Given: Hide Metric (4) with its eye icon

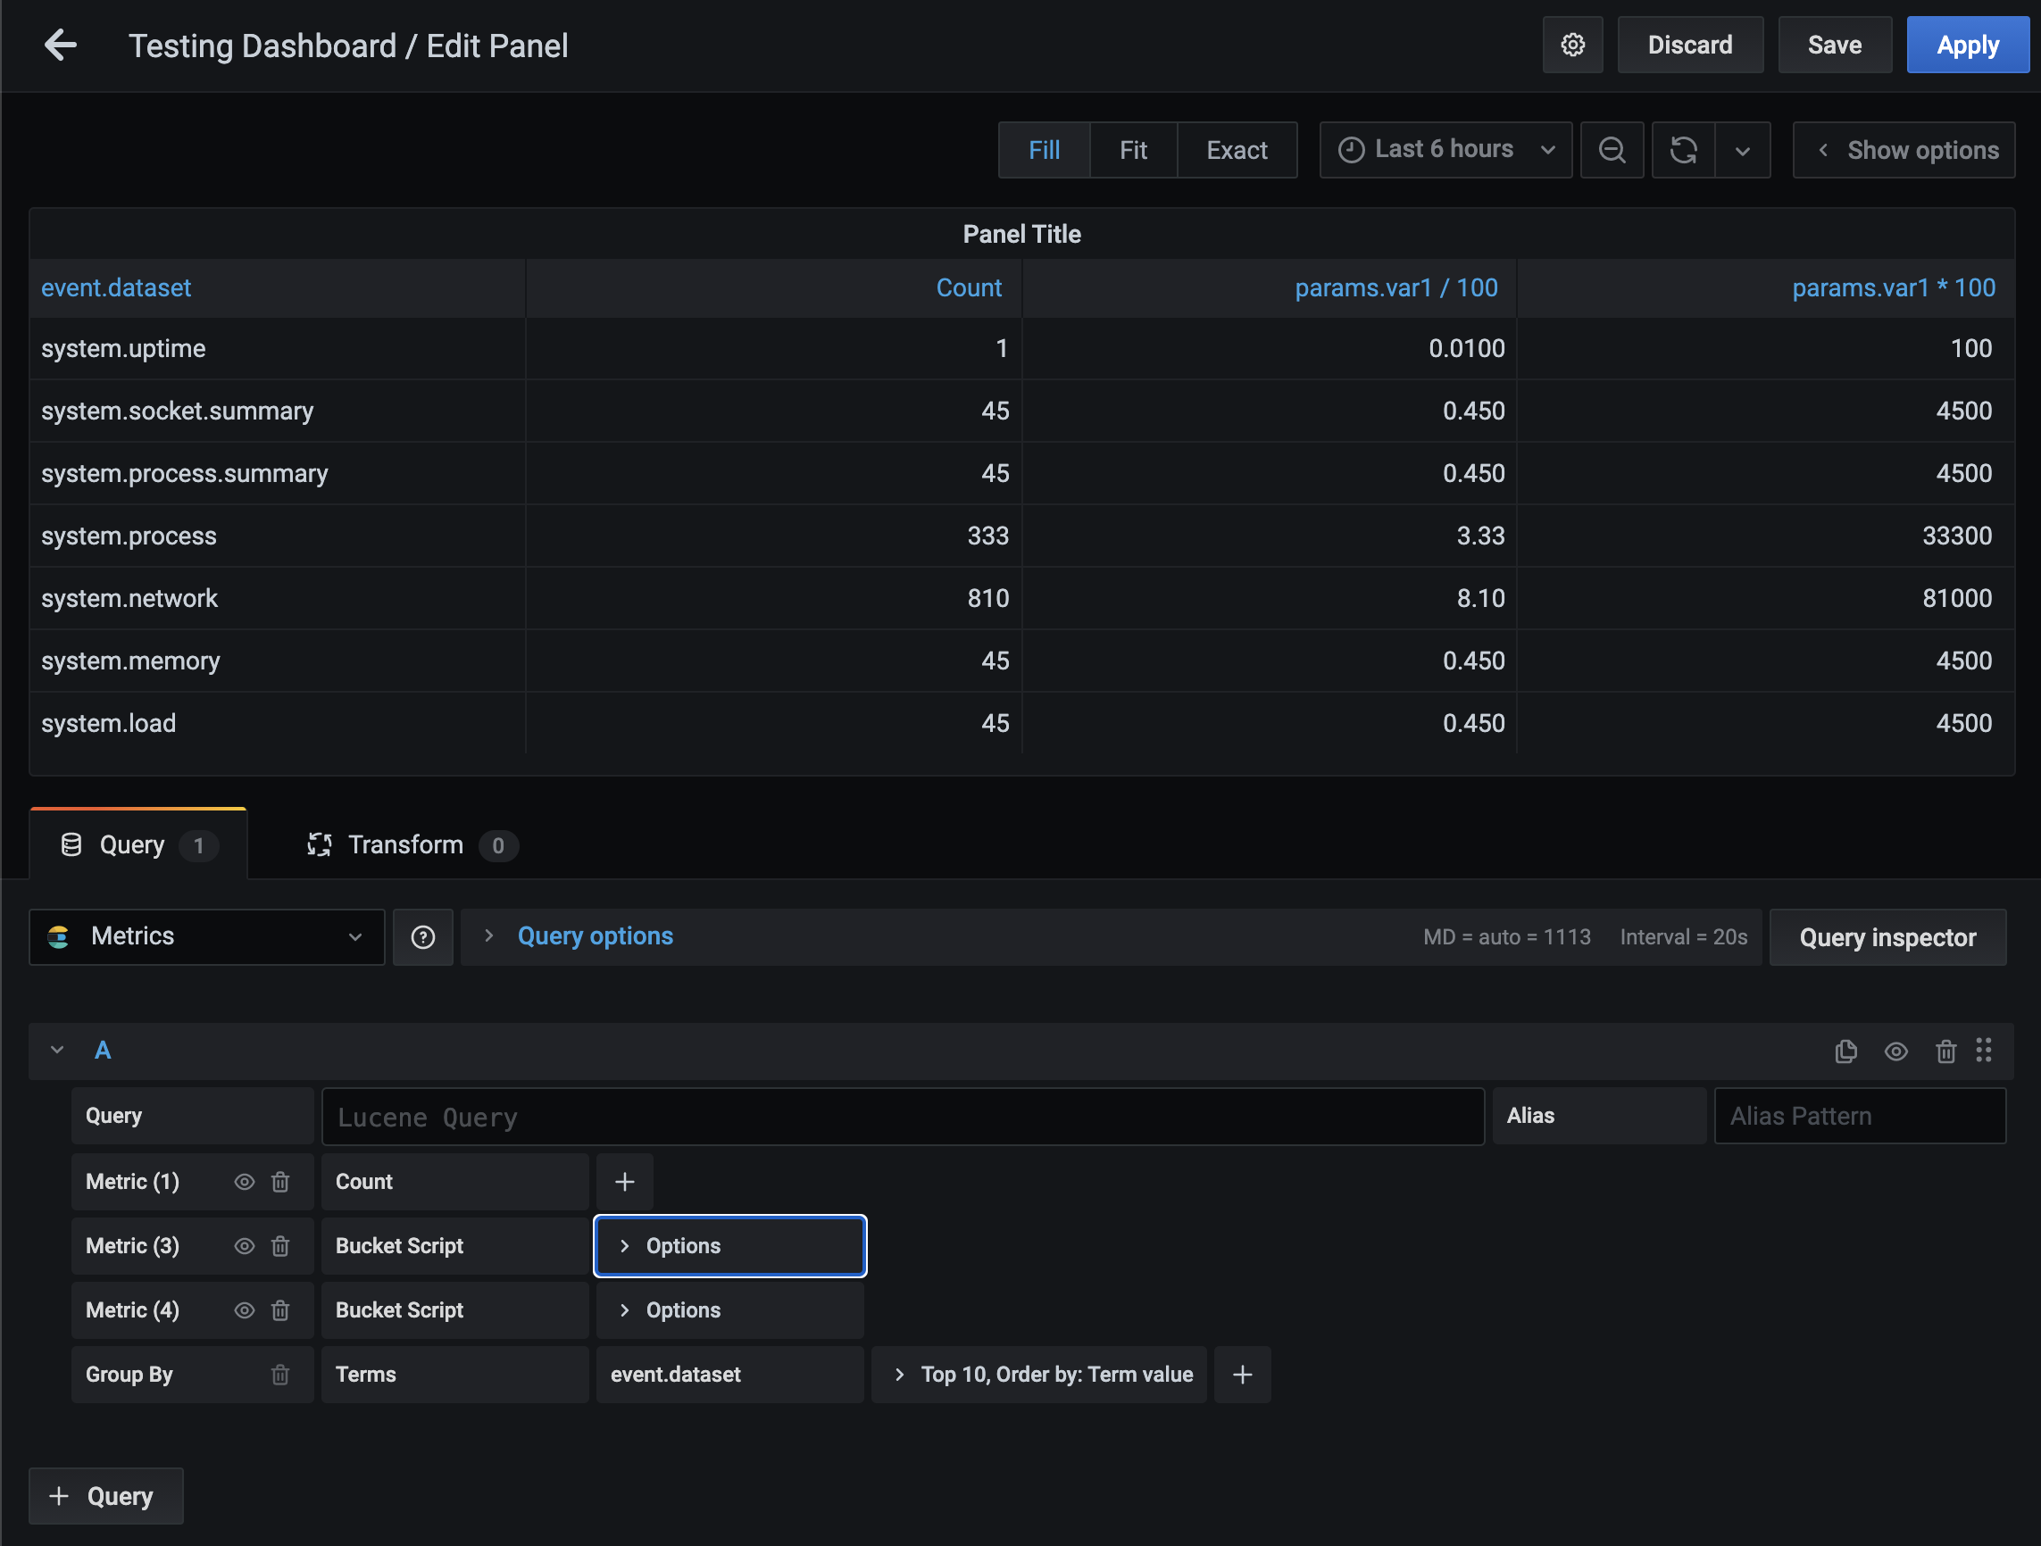Looking at the screenshot, I should point(244,1309).
